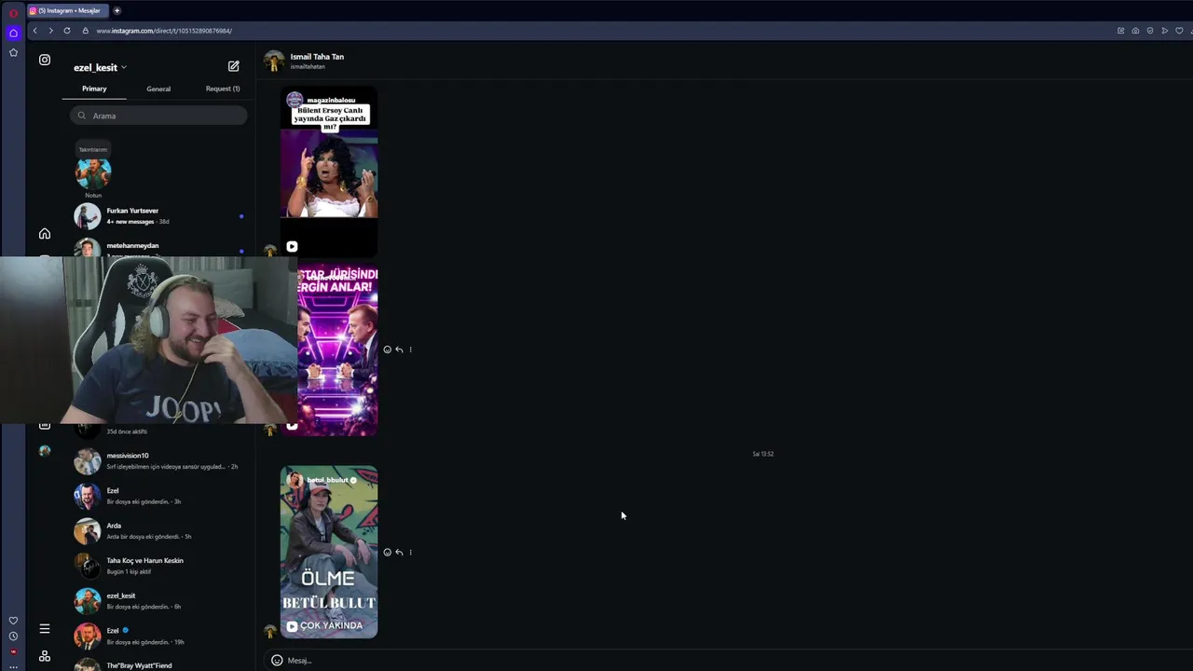Viewport: 1193px width, 671px height.
Task: Switch to the Primary tab
Action: [x=94, y=89]
